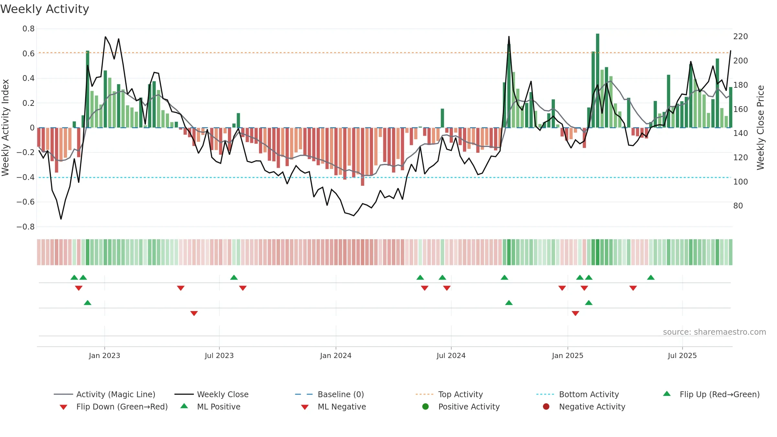This screenshot has width=777, height=437.
Task: Click the Flip Down red triangle legend icon
Action: click(x=63, y=407)
